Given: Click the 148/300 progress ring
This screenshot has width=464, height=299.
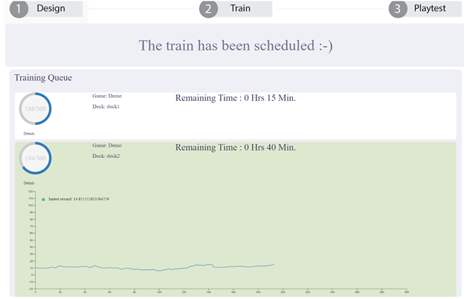Looking at the screenshot, I should click(35, 108).
